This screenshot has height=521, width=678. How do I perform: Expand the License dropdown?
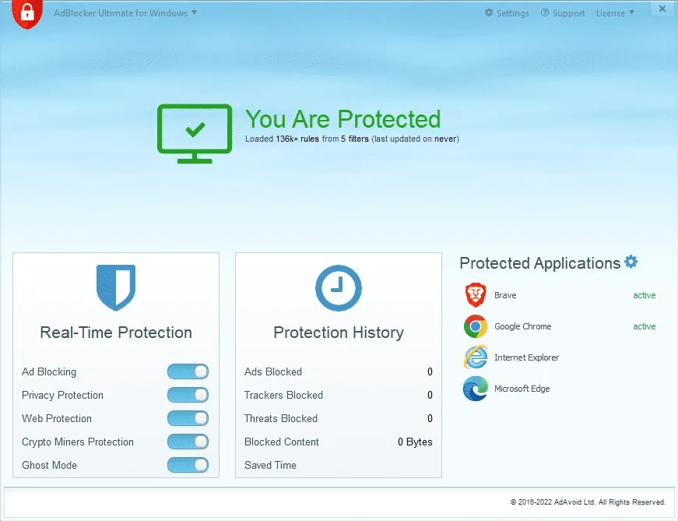point(615,13)
